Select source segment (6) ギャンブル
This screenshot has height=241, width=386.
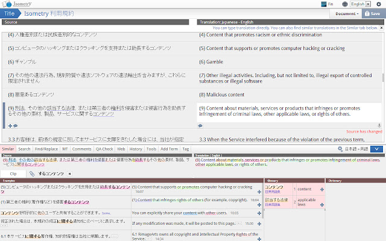point(22,61)
